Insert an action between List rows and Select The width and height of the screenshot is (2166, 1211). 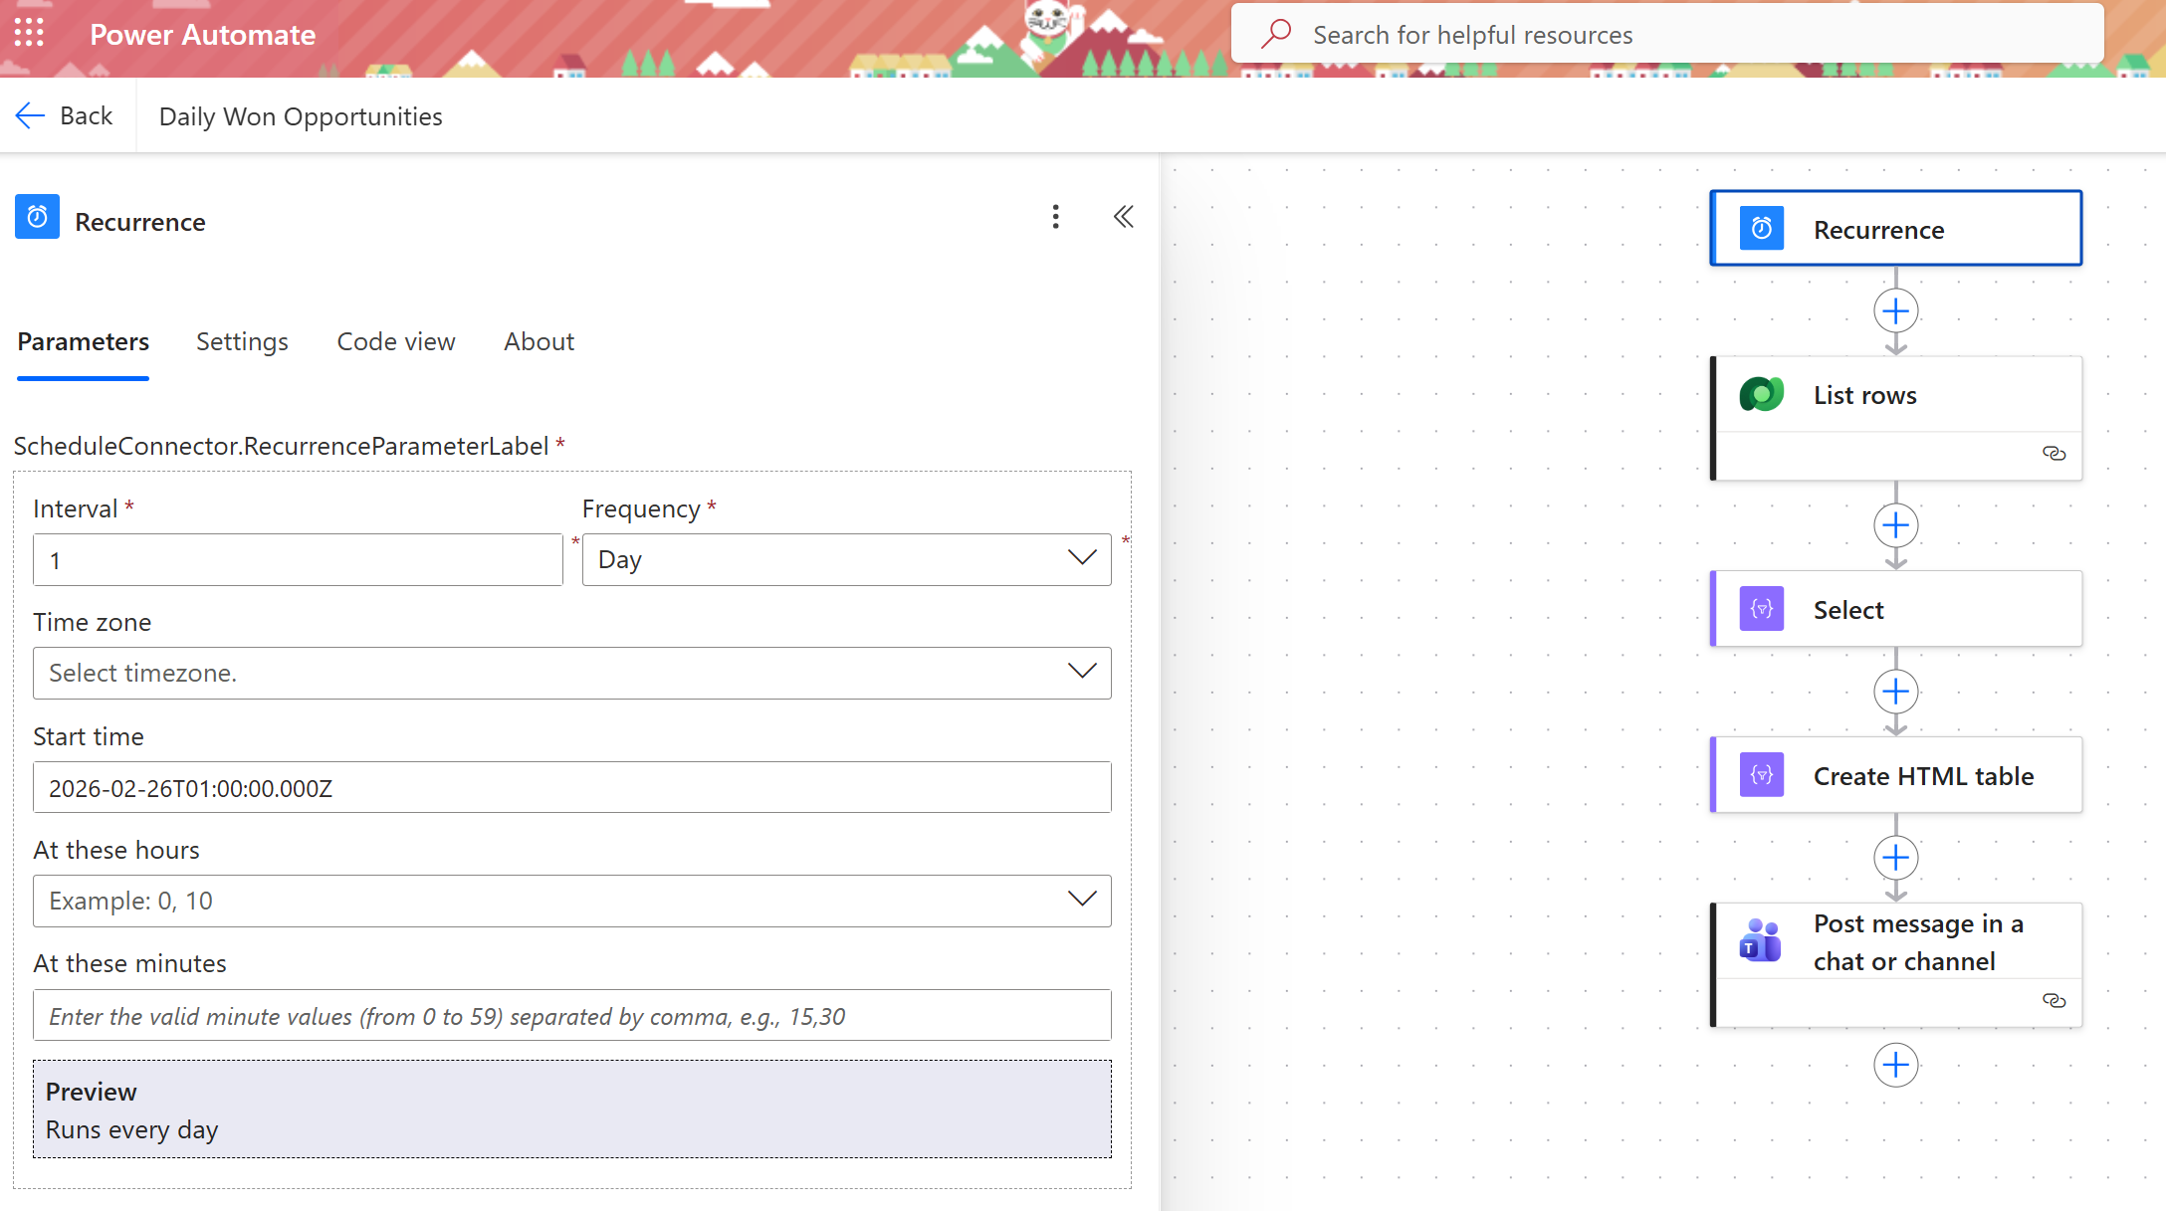[x=1895, y=525]
